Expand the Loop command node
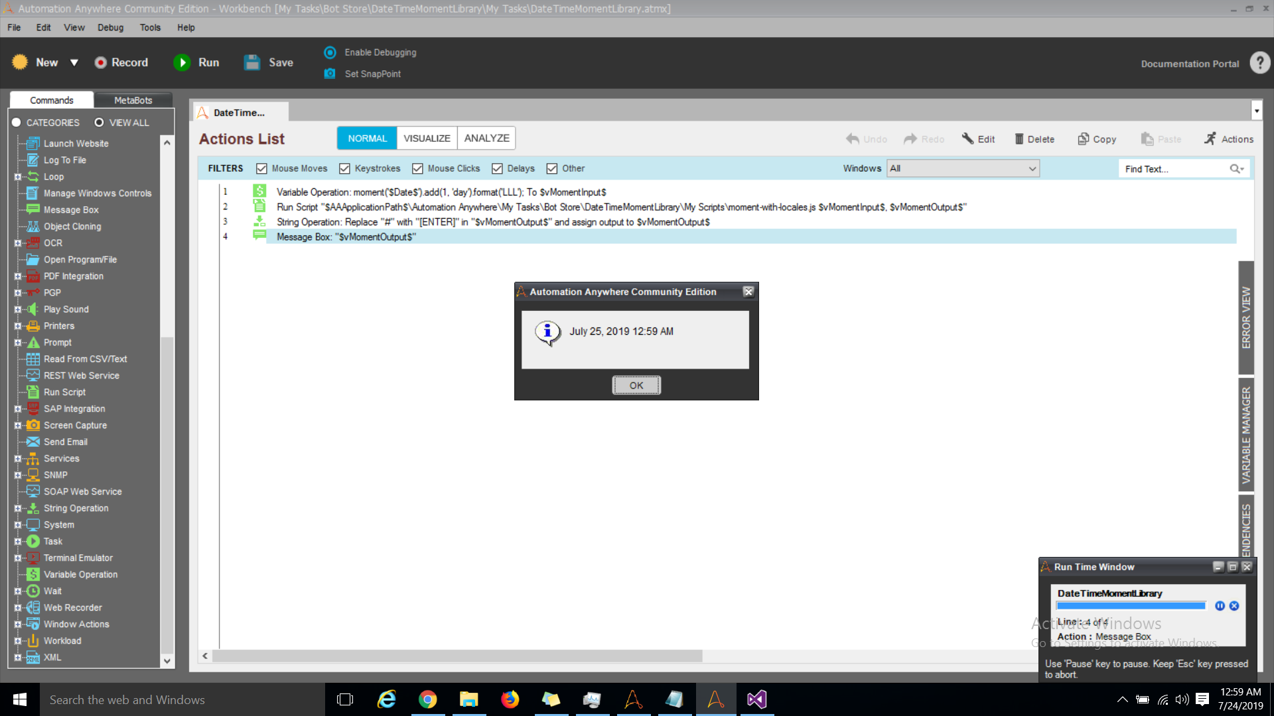Image resolution: width=1274 pixels, height=716 pixels. click(18, 177)
